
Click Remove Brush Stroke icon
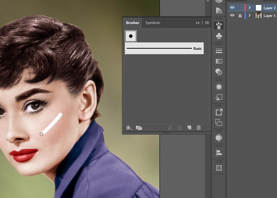[170, 128]
